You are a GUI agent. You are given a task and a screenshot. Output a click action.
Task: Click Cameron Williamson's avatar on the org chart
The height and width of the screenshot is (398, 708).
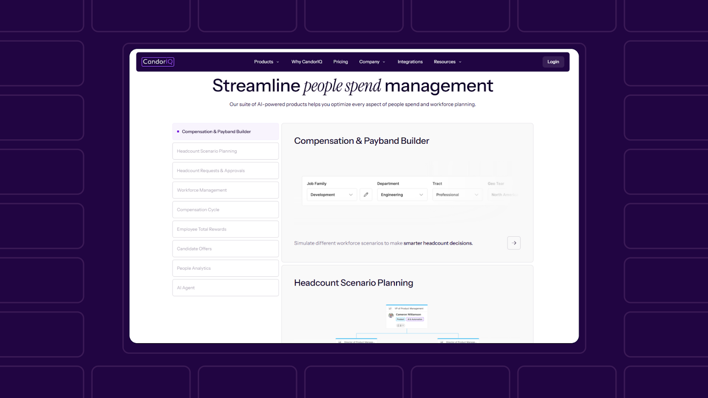tap(391, 315)
